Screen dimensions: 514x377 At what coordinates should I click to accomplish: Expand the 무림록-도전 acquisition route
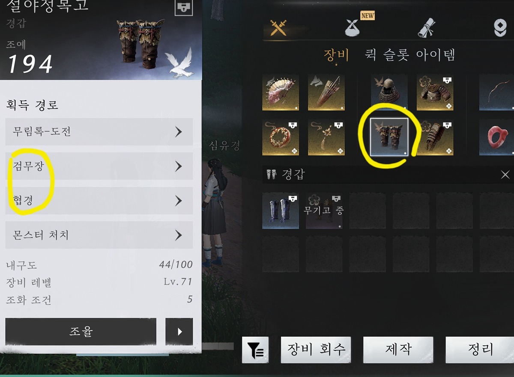(x=99, y=132)
